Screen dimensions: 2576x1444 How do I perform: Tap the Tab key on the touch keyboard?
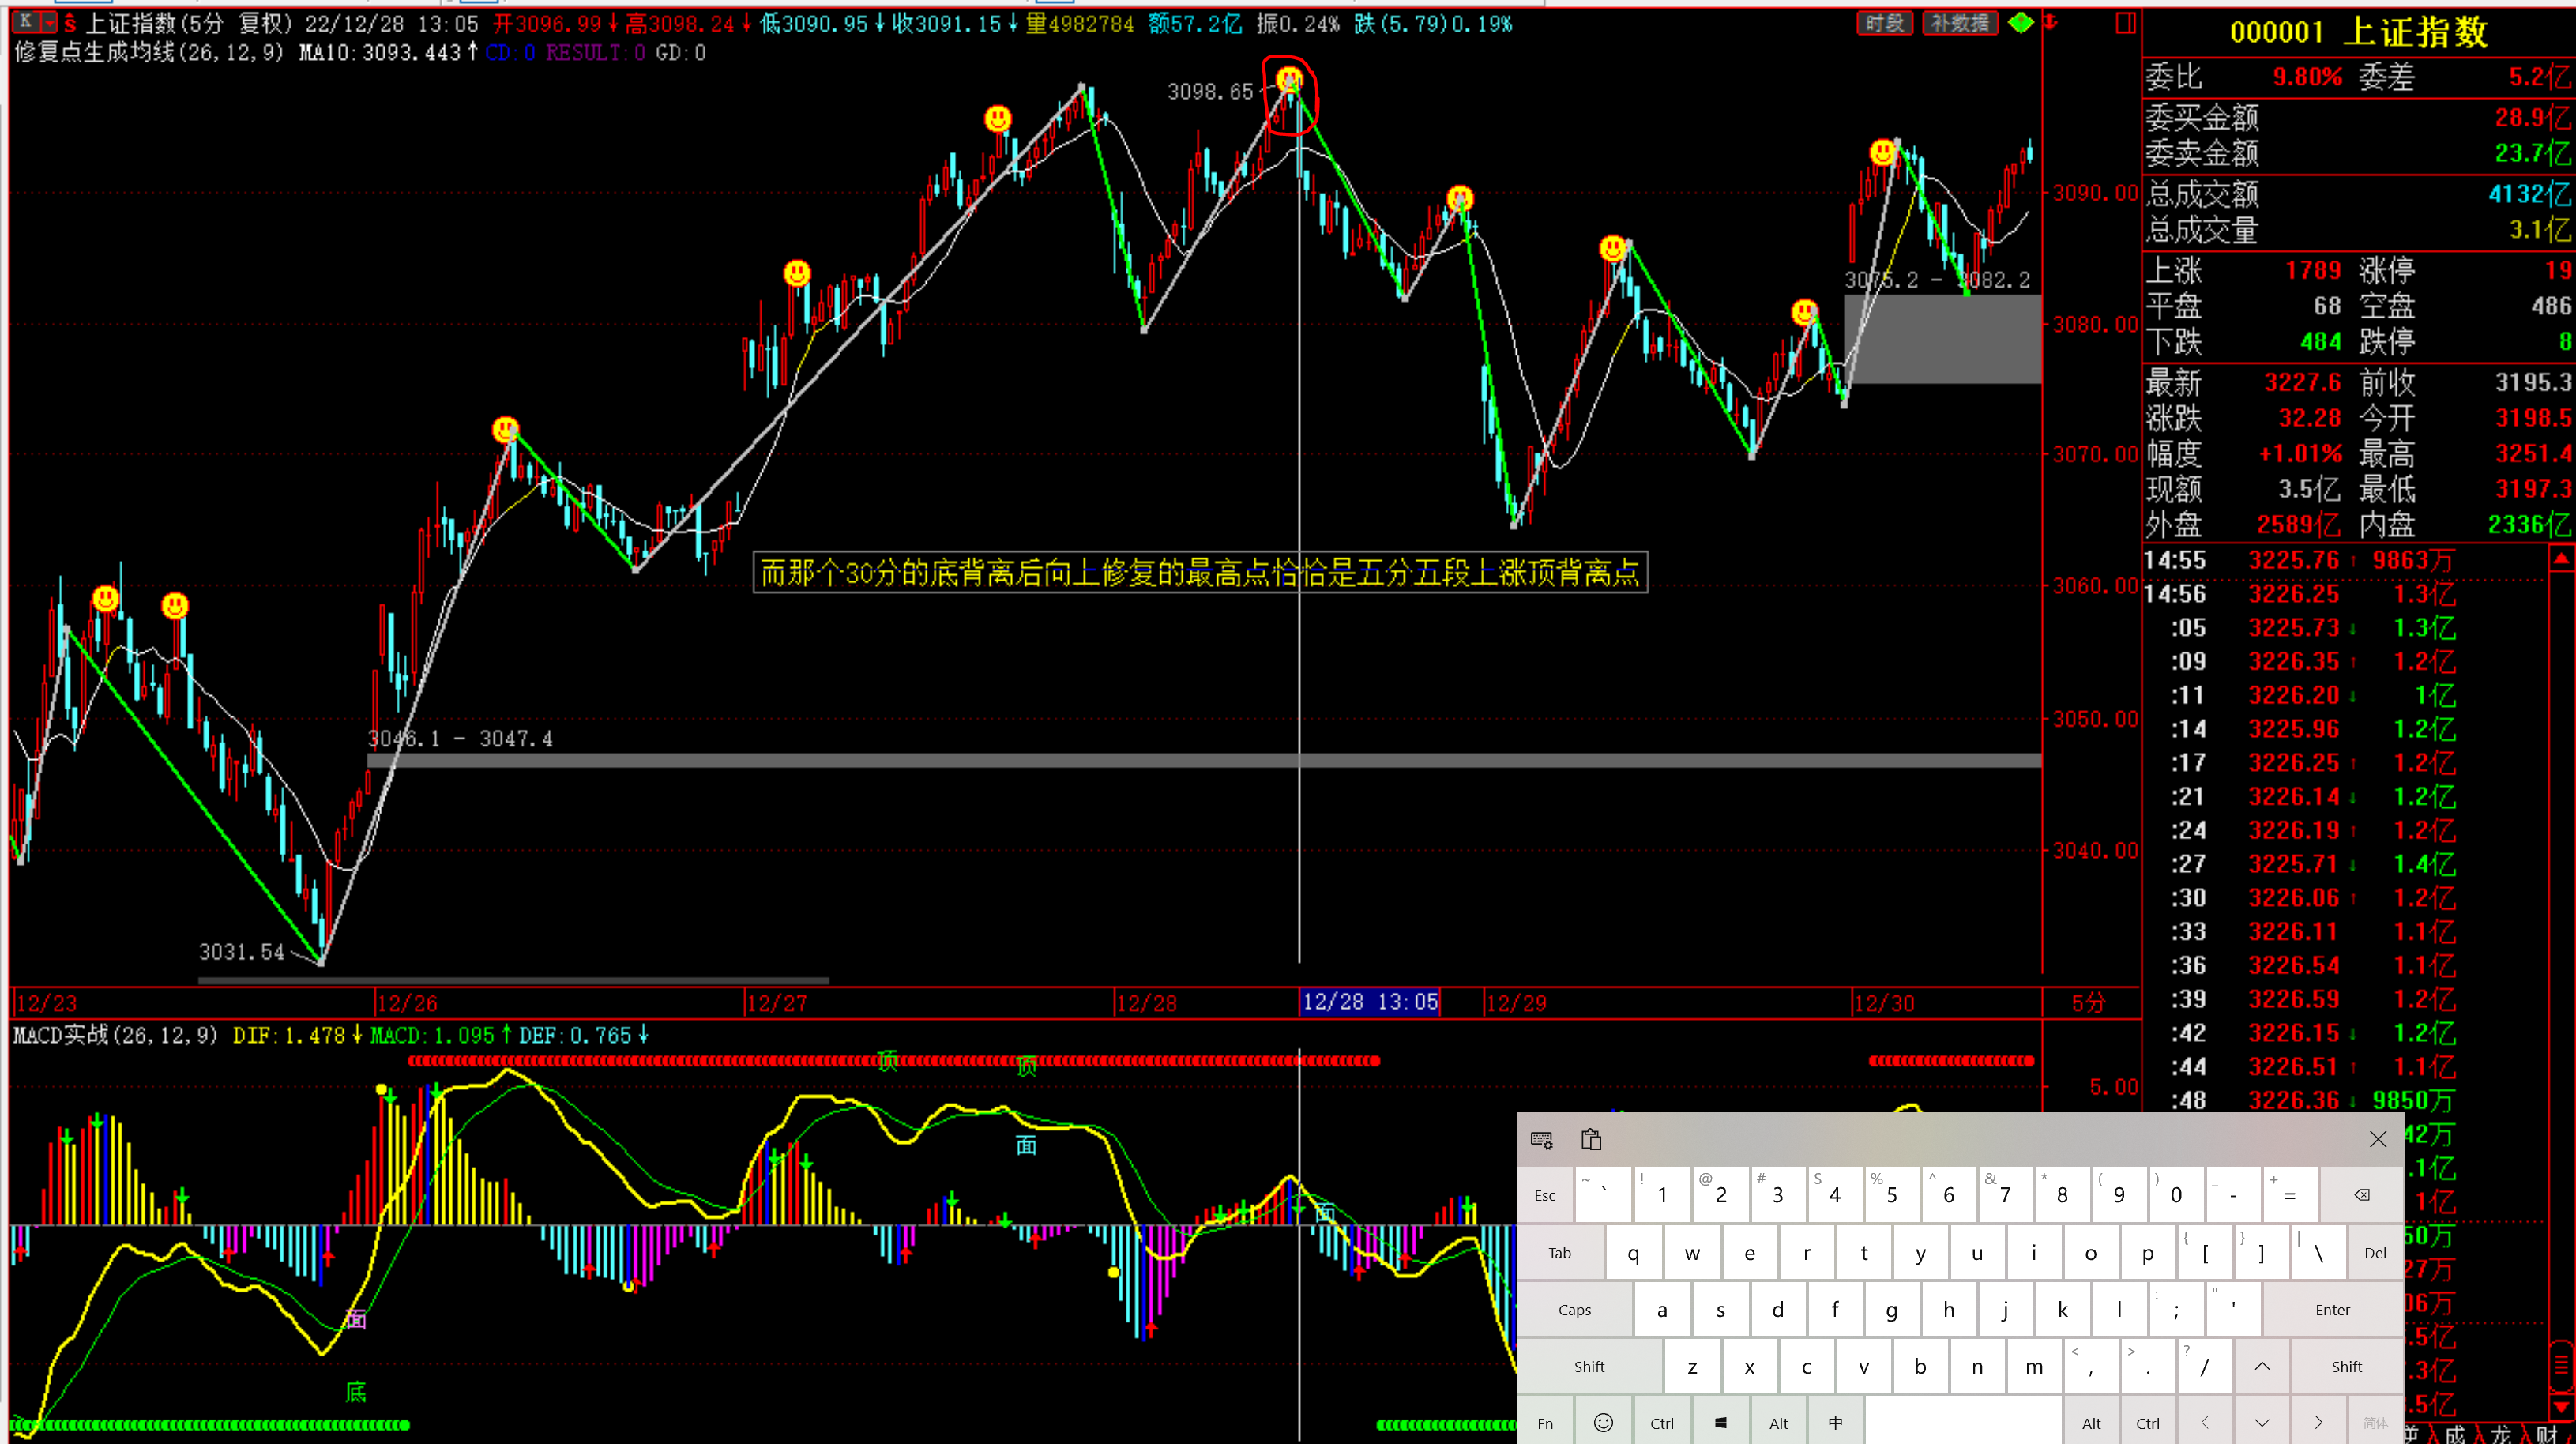[1560, 1253]
